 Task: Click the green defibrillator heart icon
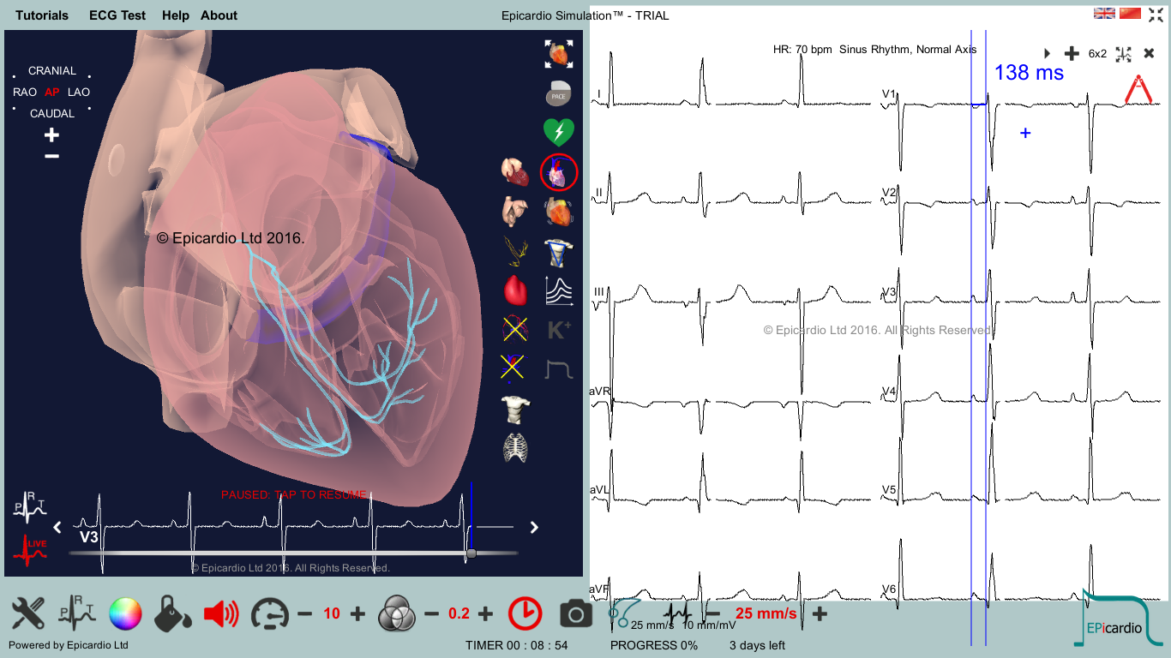559,132
